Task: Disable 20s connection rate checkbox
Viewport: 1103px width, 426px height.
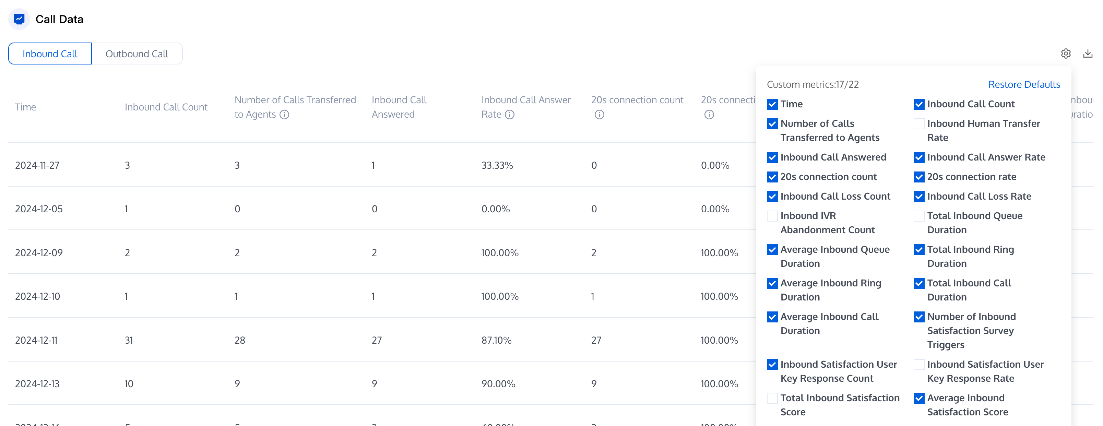Action: pos(918,177)
